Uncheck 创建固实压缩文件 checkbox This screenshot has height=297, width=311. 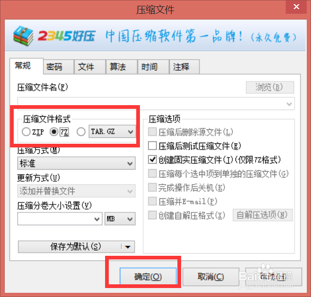tap(152, 160)
